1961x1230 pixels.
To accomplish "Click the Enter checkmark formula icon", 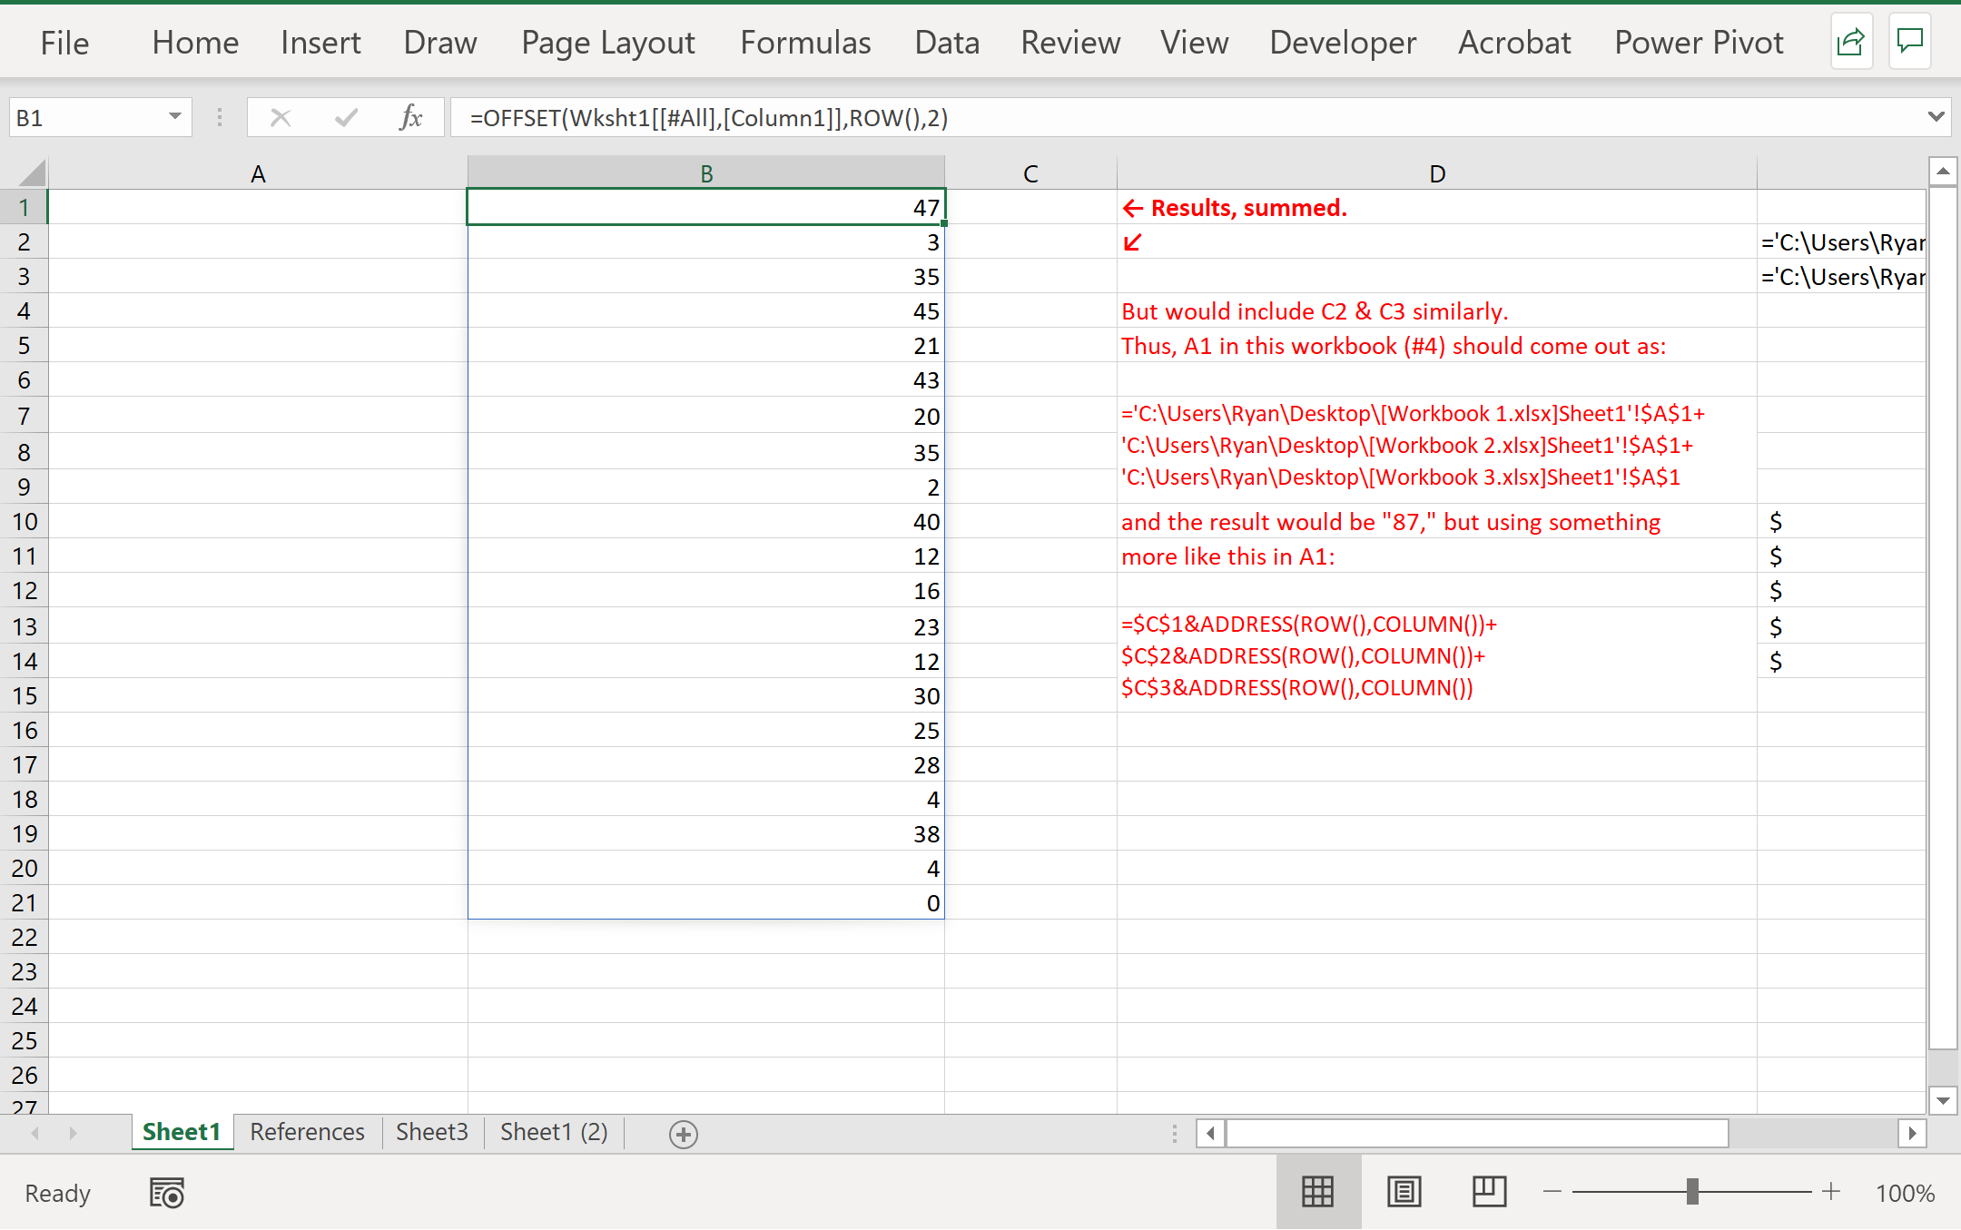I will (346, 118).
